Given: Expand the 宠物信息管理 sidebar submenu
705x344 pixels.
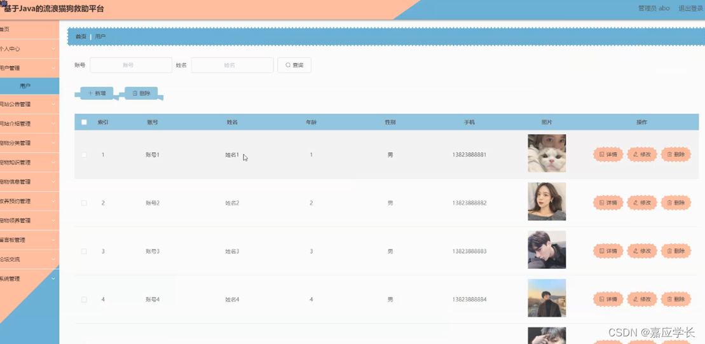Looking at the screenshot, I should pyautogui.click(x=29, y=182).
